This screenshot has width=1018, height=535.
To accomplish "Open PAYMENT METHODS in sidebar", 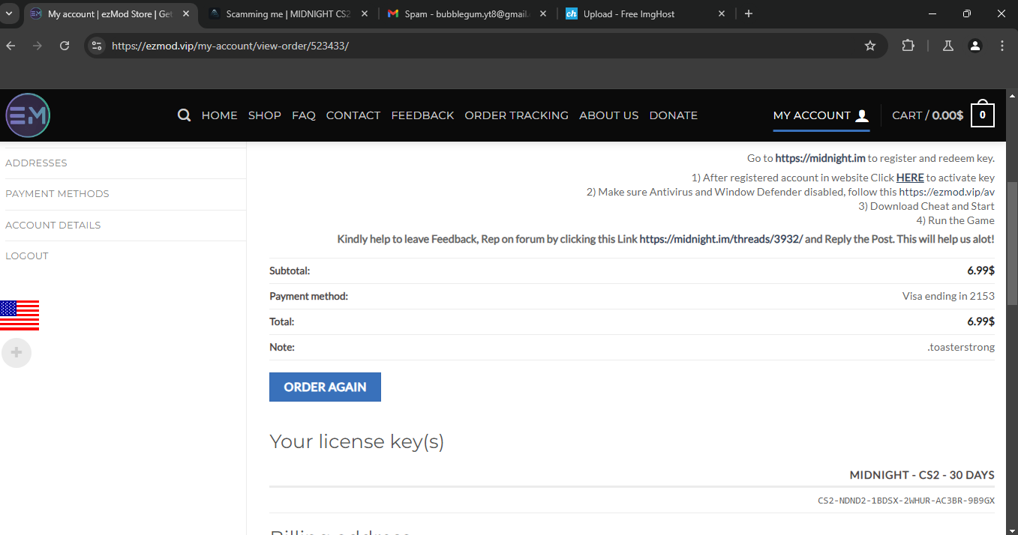I will 57,193.
